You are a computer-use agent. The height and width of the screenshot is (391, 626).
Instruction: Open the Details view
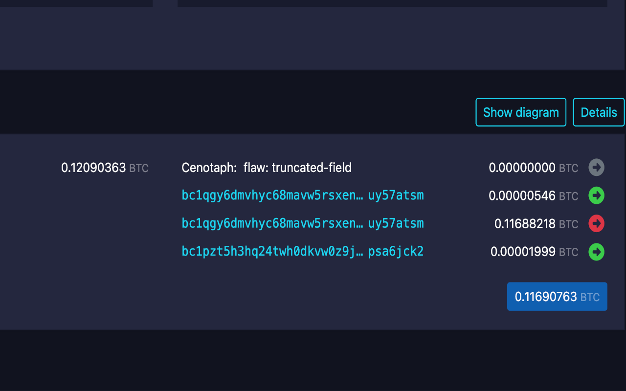599,112
